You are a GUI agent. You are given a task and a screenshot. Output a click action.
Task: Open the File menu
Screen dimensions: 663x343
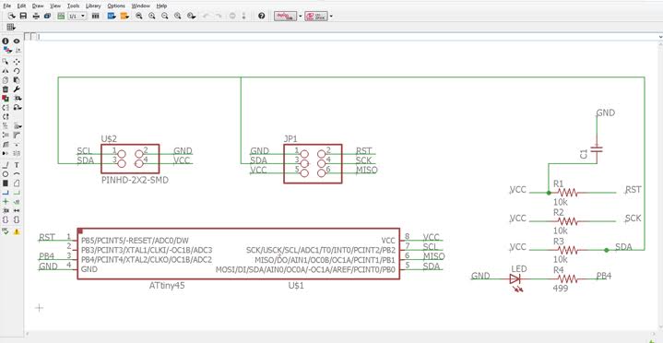tap(6, 6)
